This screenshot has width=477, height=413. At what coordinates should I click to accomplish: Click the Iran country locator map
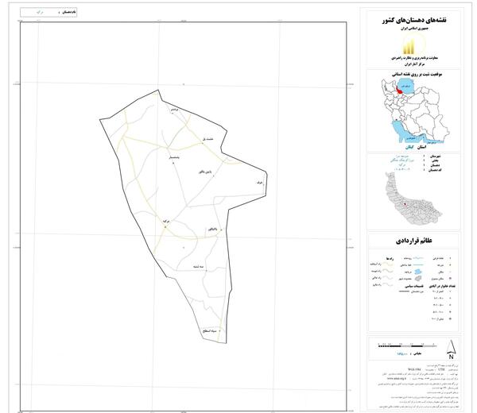click(415, 110)
